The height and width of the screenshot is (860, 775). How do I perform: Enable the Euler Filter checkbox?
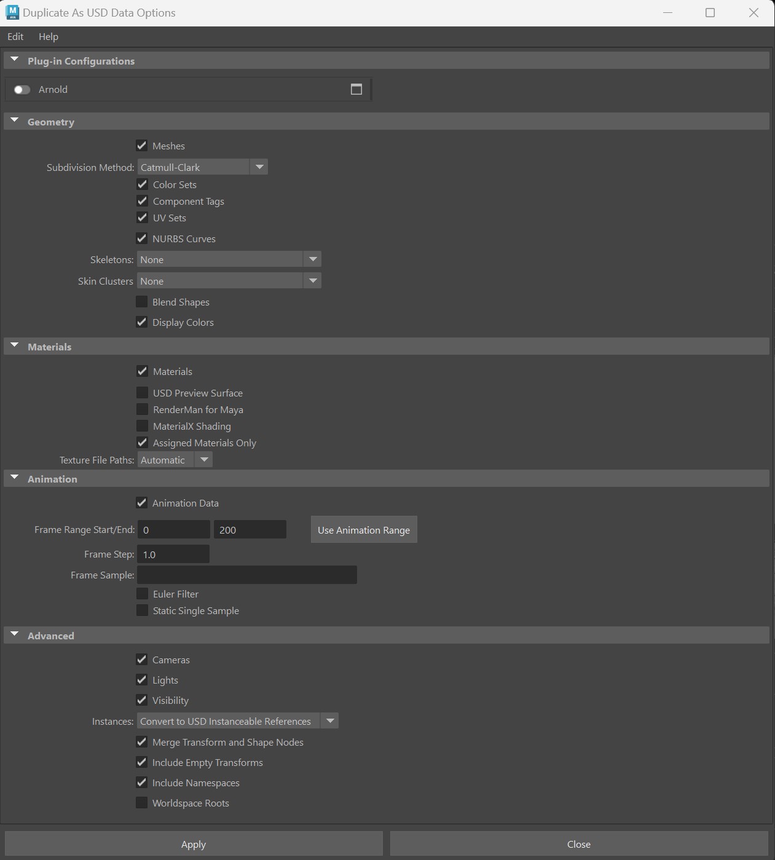[142, 594]
